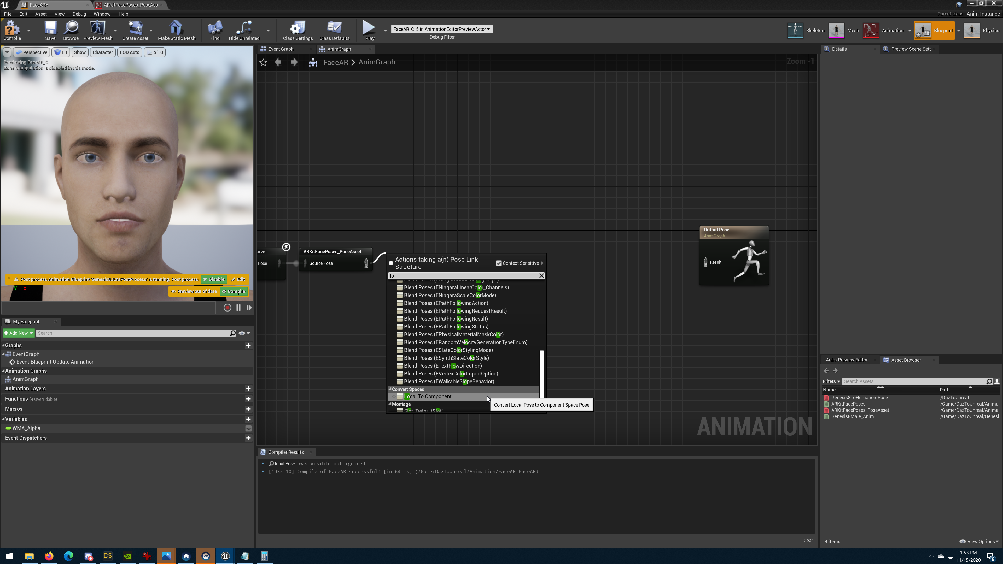1003x564 pixels.
Task: Switch to Mesh editor mode
Action: coord(844,30)
